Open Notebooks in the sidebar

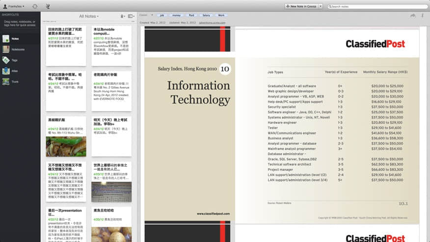[17, 49]
